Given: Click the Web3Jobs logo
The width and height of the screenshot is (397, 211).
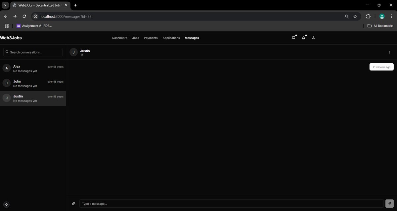Looking at the screenshot, I should (11, 38).
